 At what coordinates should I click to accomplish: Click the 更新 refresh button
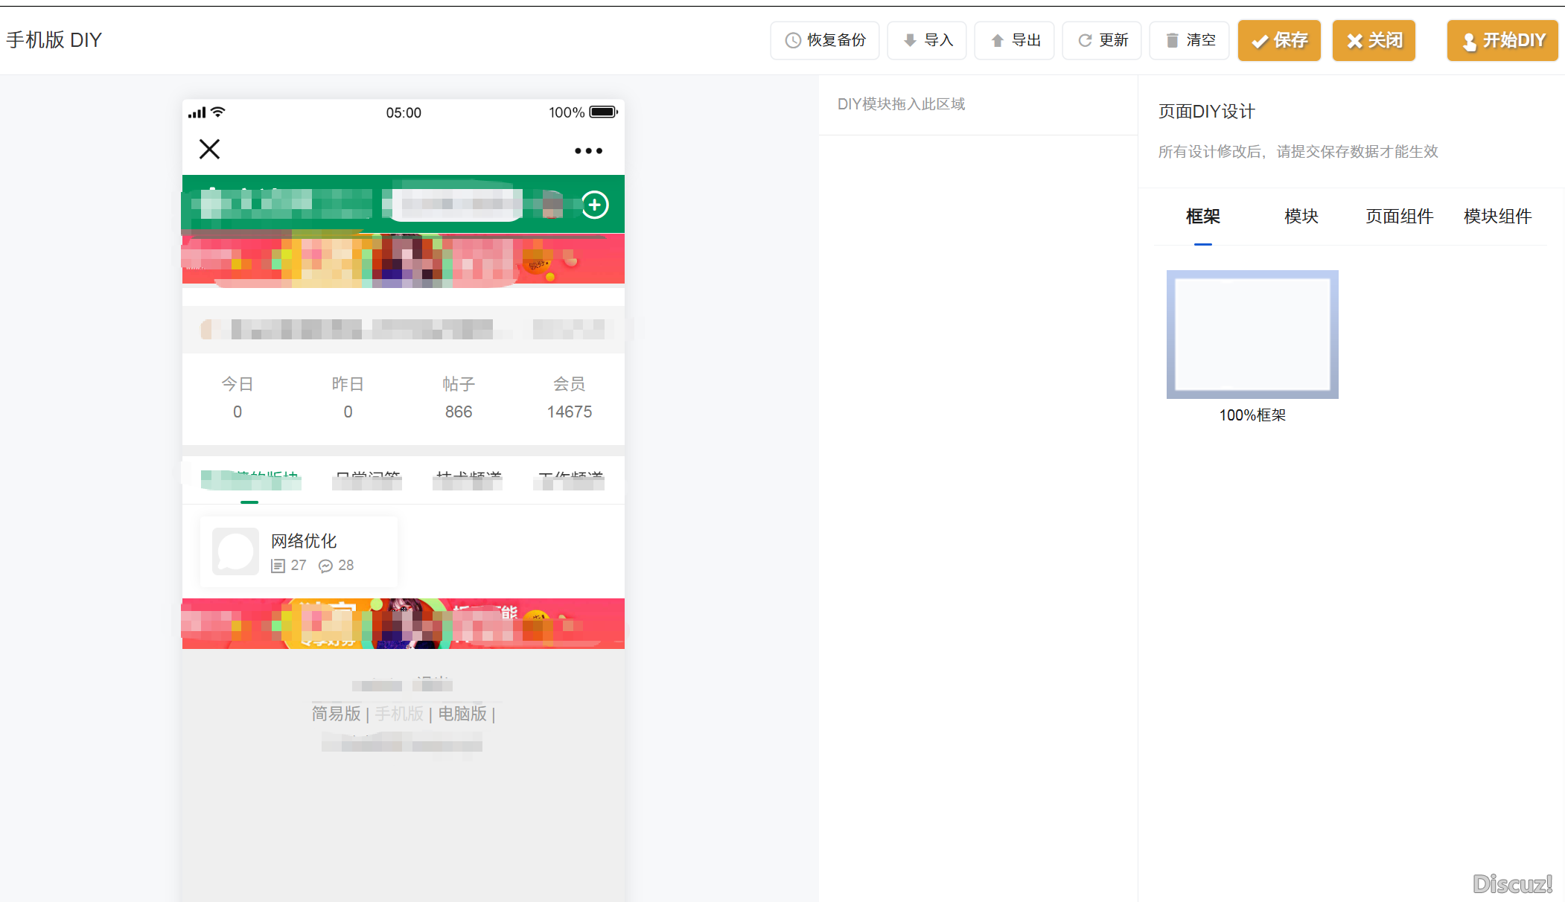pyautogui.click(x=1102, y=40)
